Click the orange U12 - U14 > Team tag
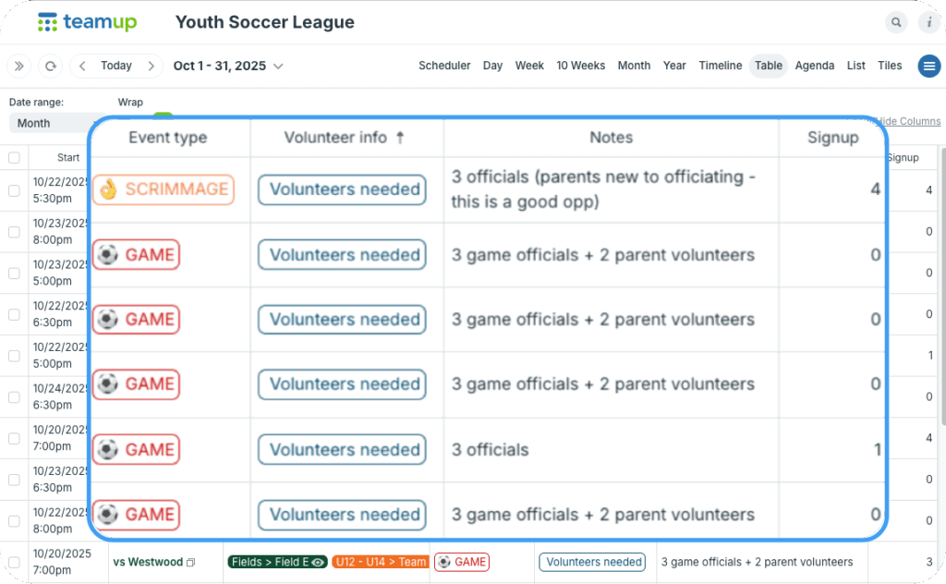 380,562
